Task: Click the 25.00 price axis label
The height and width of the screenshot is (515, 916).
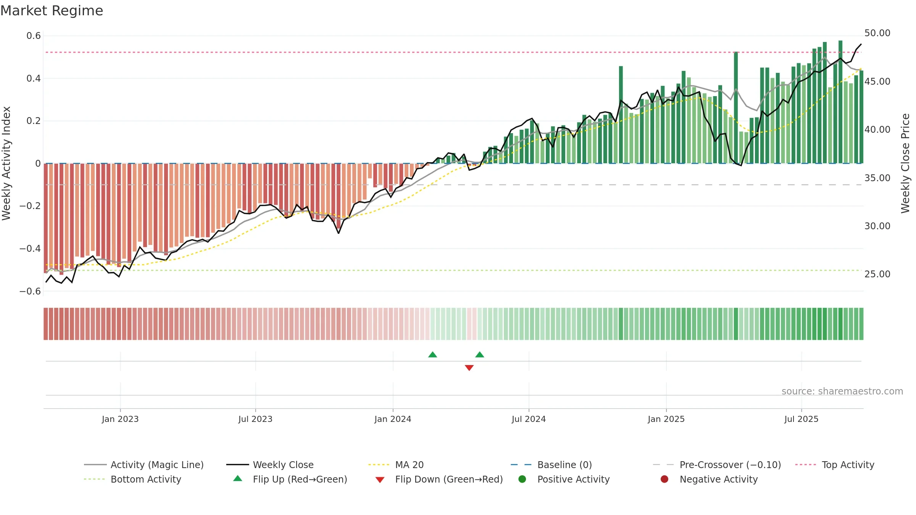Action: pos(877,274)
